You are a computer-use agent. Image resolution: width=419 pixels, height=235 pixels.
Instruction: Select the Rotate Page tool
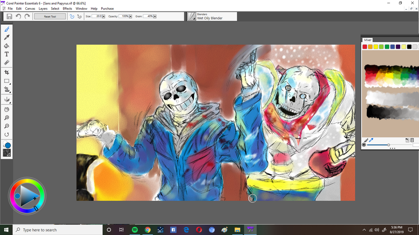[7, 134]
